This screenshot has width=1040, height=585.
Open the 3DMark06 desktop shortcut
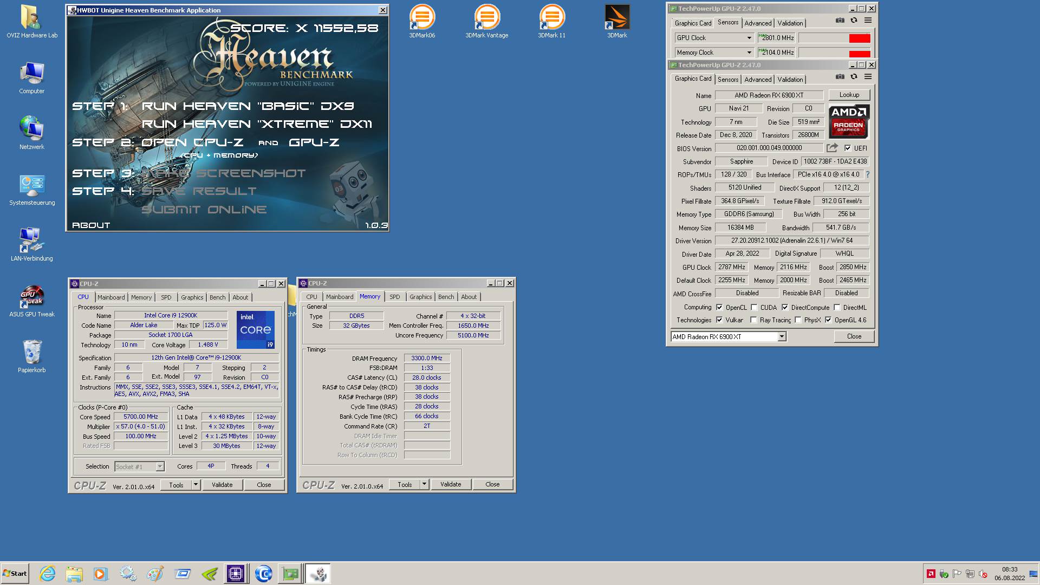422,21
